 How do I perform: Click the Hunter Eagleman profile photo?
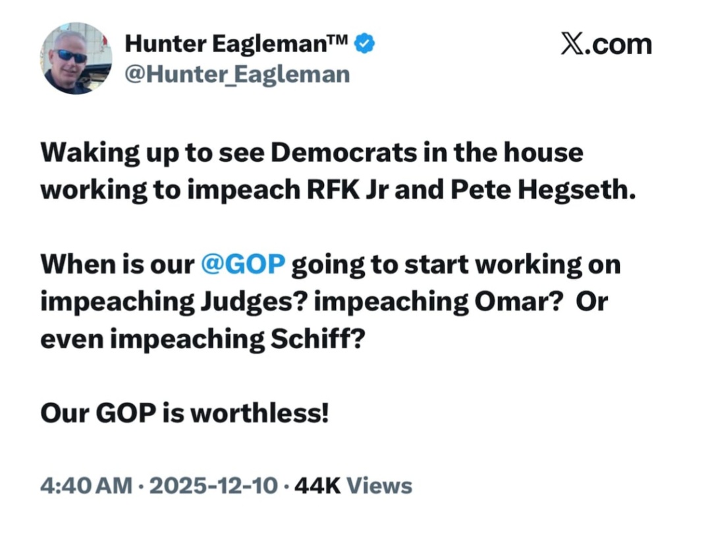[76, 59]
